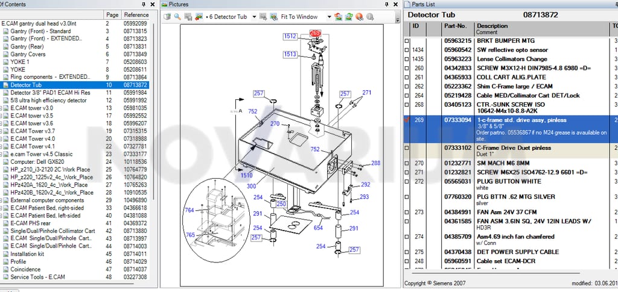Tick checkbox for Shim C-Frame large / ECAM

(x=407, y=86)
